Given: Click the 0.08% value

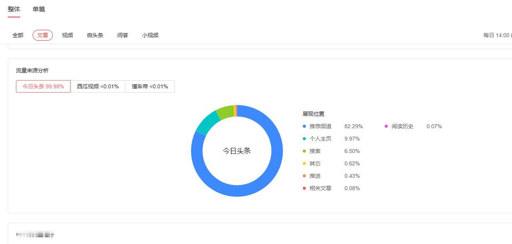Looking at the screenshot, I should pyautogui.click(x=352, y=188).
